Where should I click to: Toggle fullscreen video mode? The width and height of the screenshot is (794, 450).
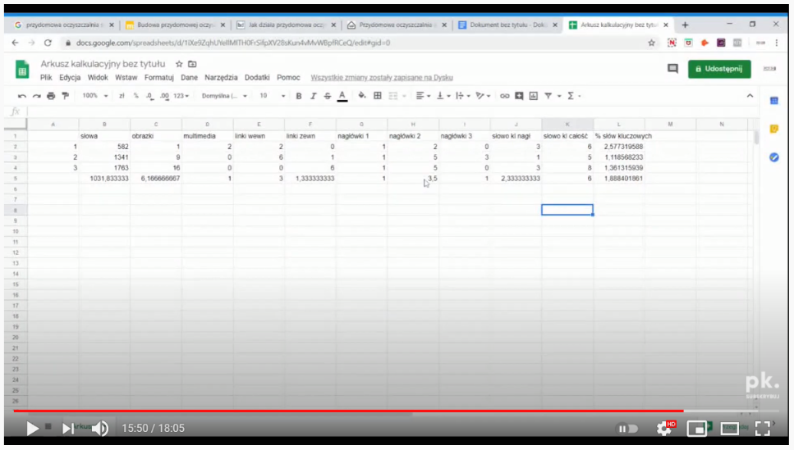[762, 428]
